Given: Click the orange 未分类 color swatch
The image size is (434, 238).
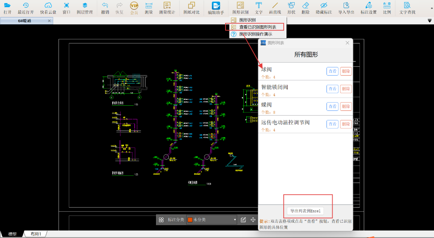Looking at the screenshot, I should 190,220.
